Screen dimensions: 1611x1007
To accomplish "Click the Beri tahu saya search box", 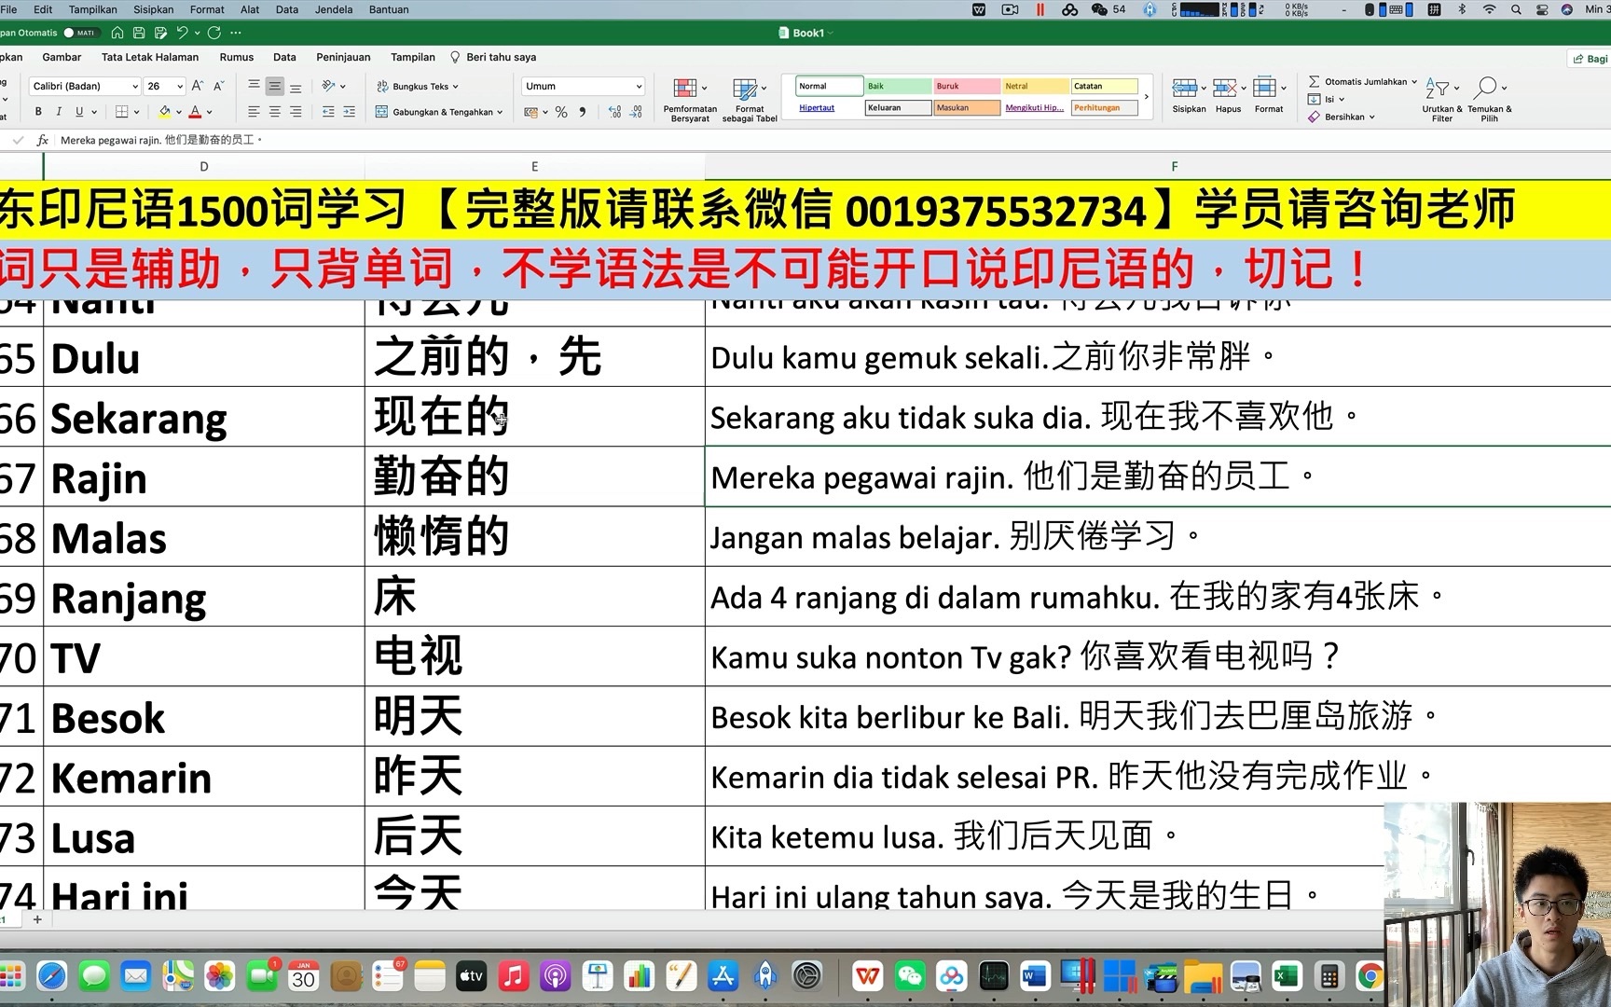I will coord(493,57).
